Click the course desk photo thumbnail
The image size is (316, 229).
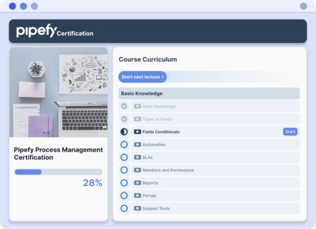coord(59,92)
